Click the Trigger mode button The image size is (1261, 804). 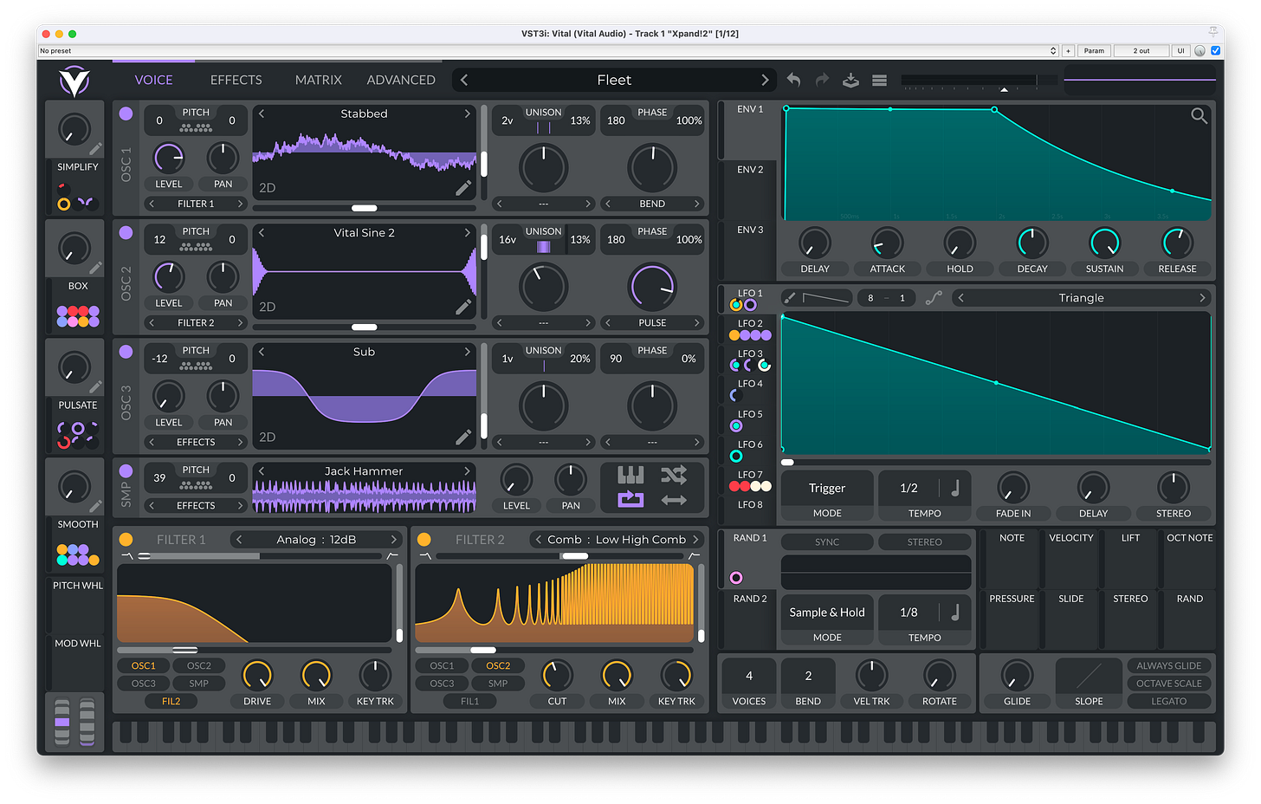coord(826,488)
